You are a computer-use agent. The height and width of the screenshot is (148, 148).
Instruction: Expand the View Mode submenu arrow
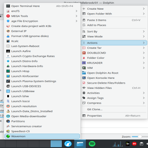pos(144,37)
